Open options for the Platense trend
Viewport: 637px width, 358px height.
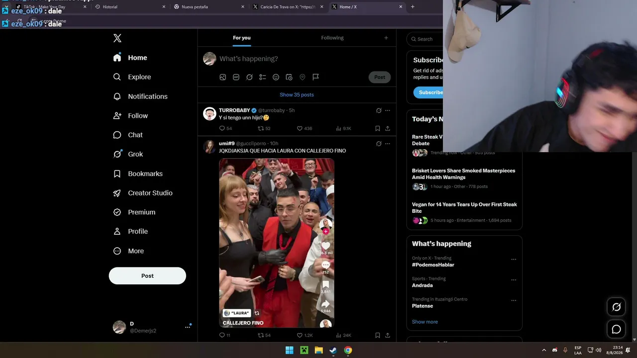pyautogui.click(x=514, y=301)
